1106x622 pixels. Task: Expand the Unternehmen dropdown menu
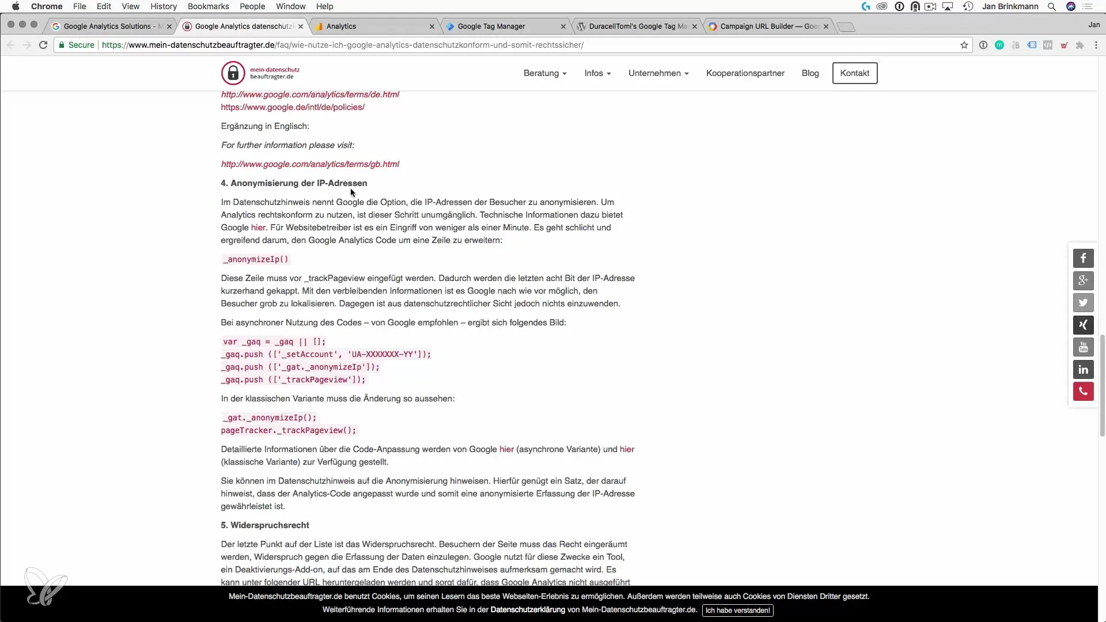(658, 73)
